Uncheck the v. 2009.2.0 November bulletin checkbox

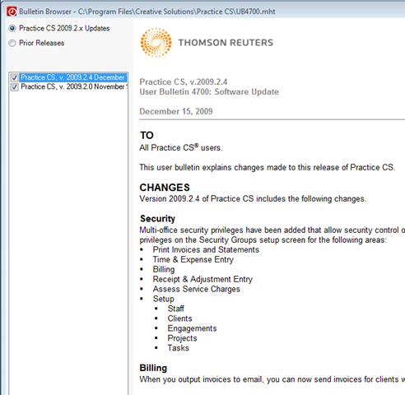15,87
